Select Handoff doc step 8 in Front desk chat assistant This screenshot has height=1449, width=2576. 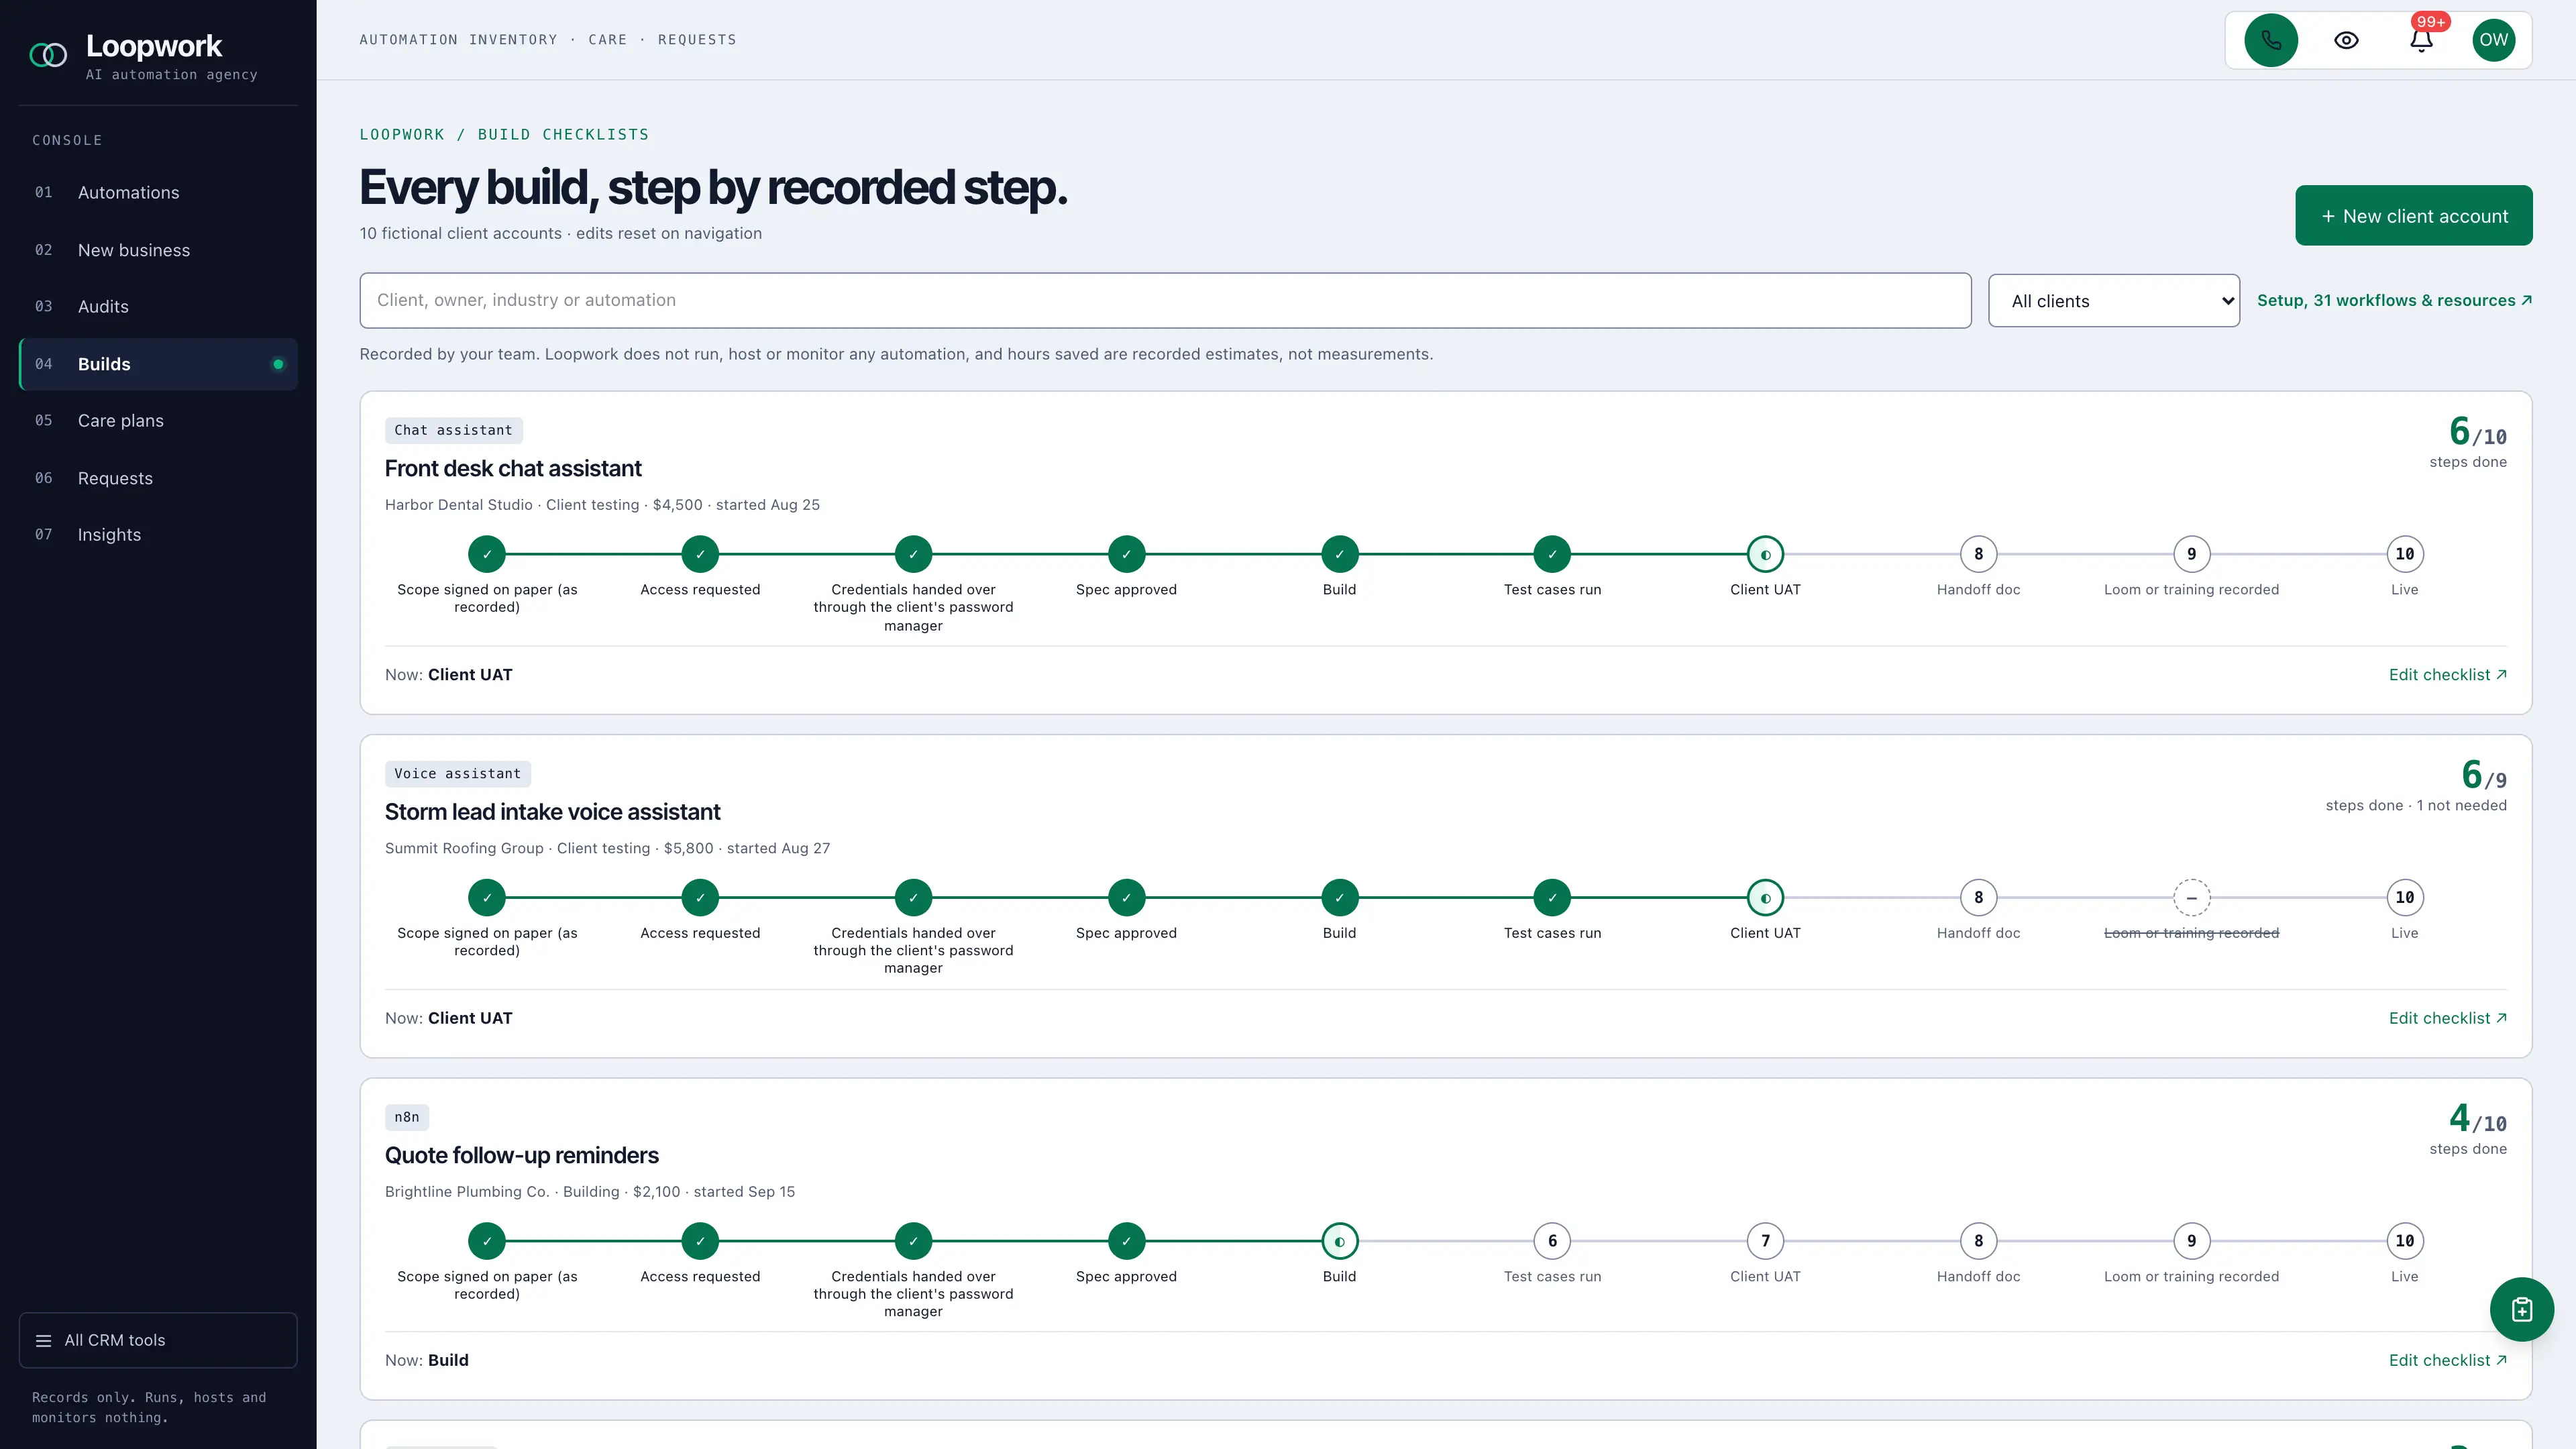tap(1978, 554)
